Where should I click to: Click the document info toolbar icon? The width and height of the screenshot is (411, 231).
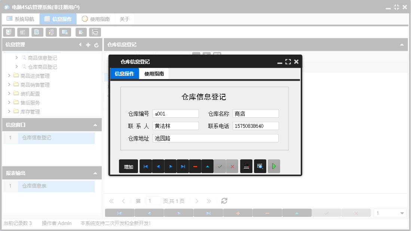click(x=37, y=32)
